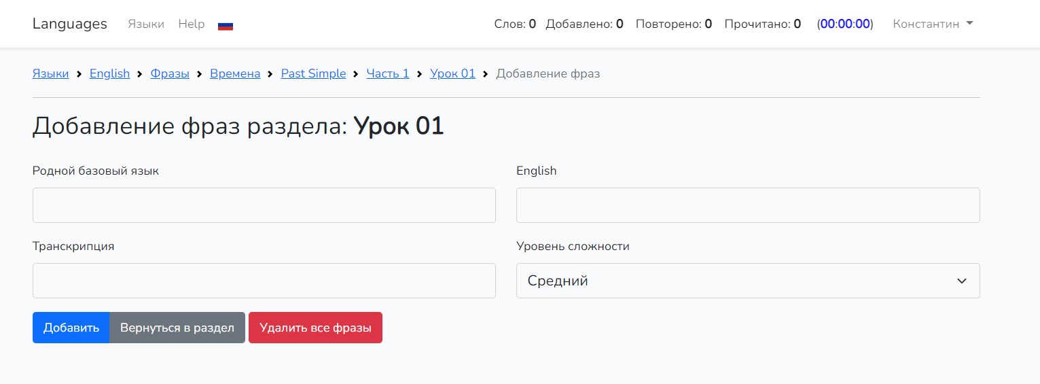Click the Вернуться в раздел button

[x=177, y=328]
